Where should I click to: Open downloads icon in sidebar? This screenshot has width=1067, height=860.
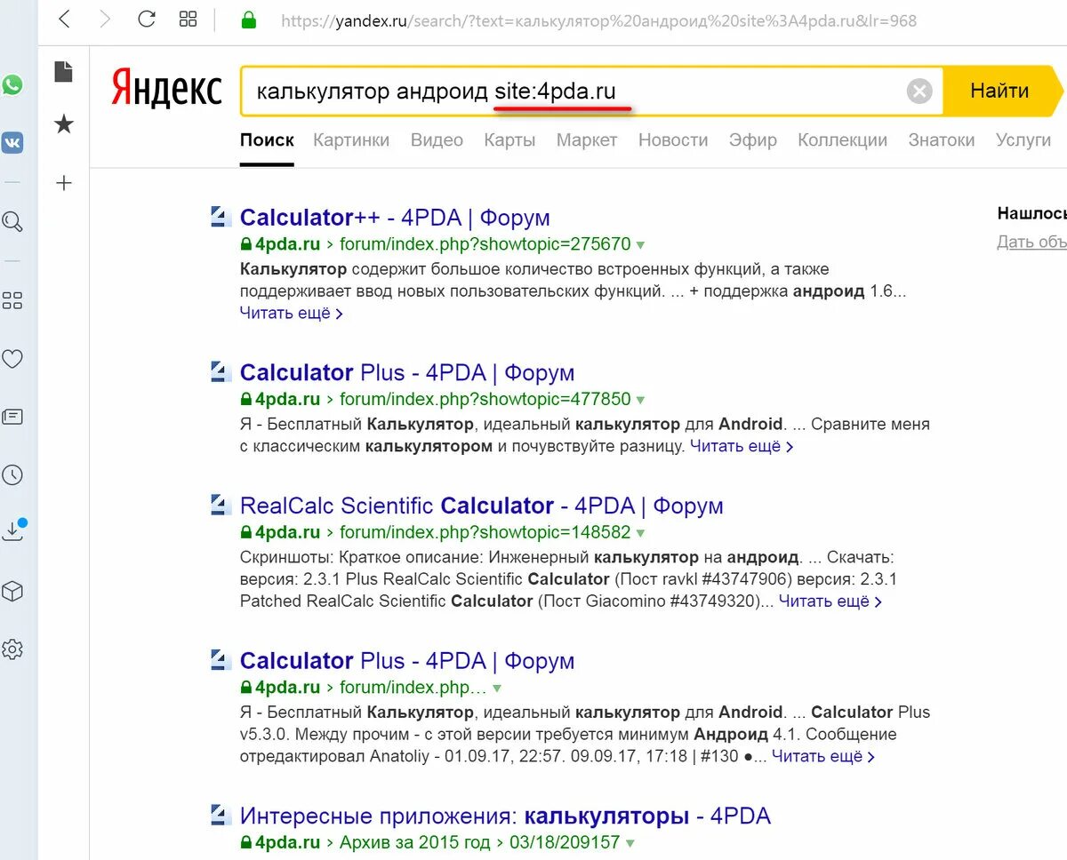[x=13, y=530]
